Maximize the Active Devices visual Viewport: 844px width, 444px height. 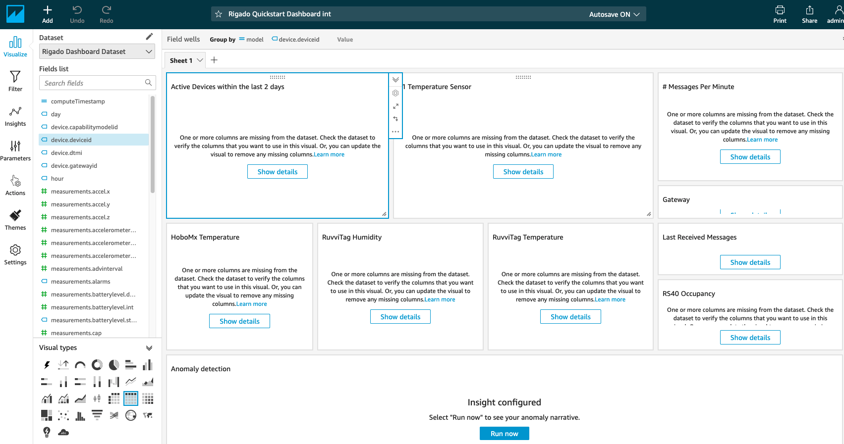tap(395, 106)
